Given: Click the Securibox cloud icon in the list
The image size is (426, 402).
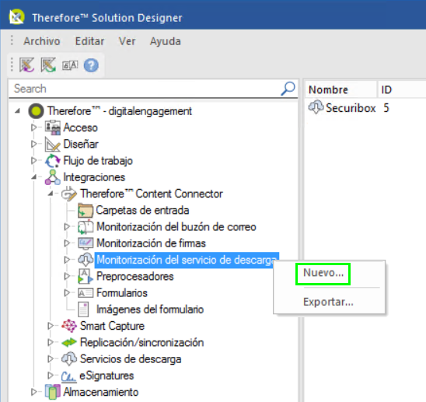Looking at the screenshot, I should point(316,107).
